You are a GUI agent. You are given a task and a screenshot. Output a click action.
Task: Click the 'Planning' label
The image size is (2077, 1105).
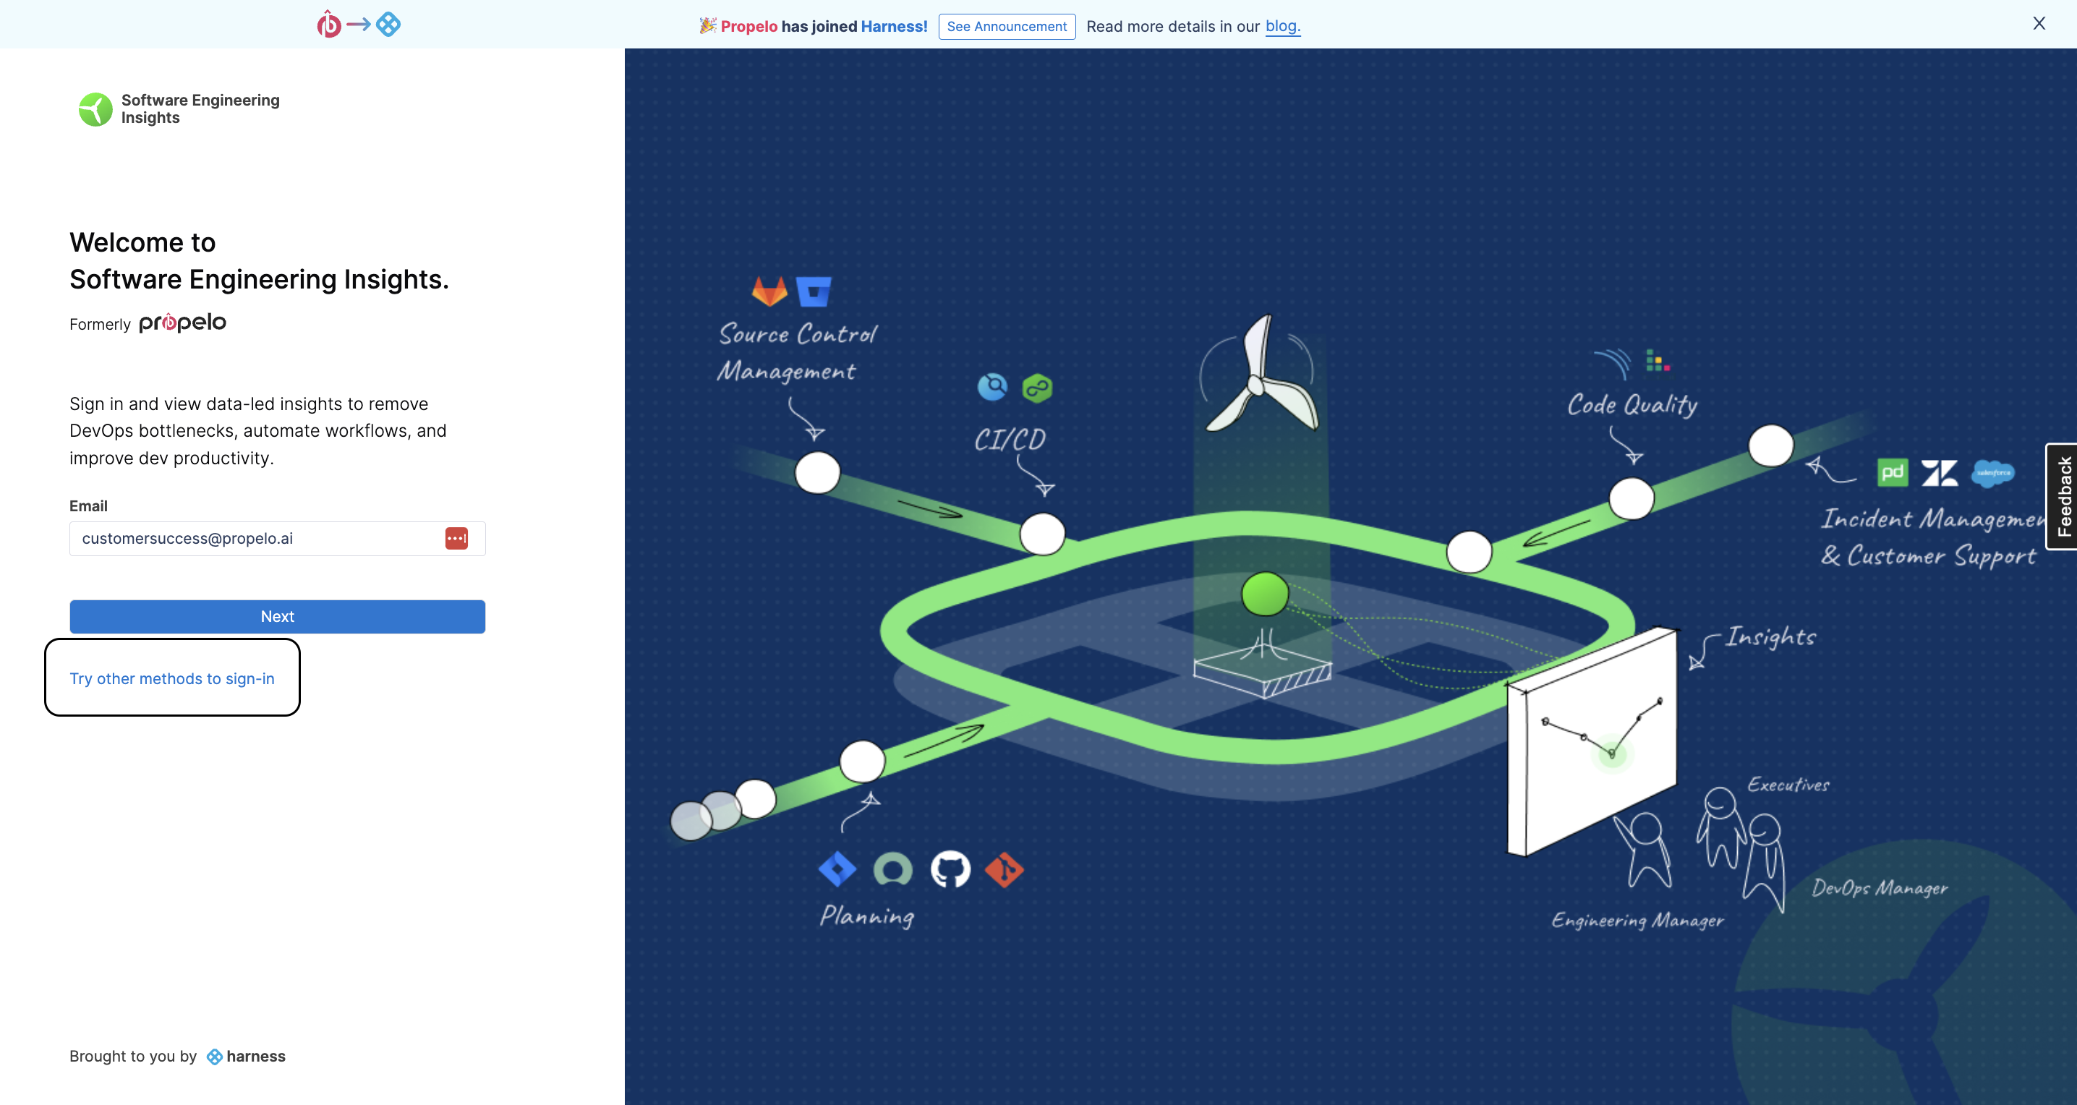pyautogui.click(x=867, y=916)
